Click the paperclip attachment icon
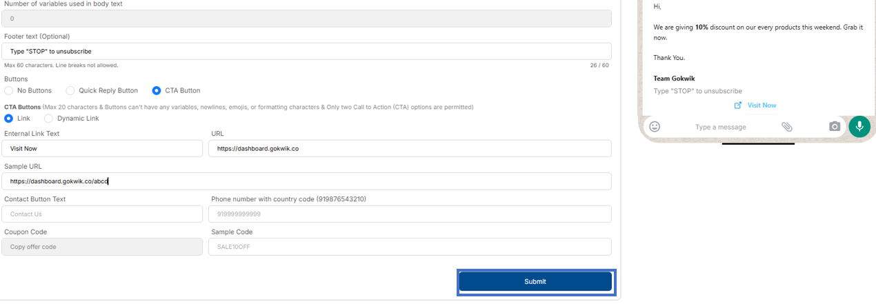 point(787,127)
